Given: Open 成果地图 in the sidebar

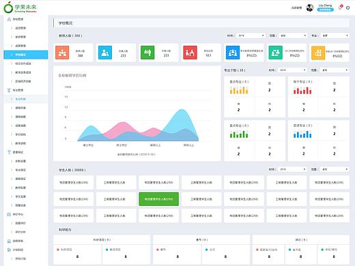Looking at the screenshot, I should point(20,125).
